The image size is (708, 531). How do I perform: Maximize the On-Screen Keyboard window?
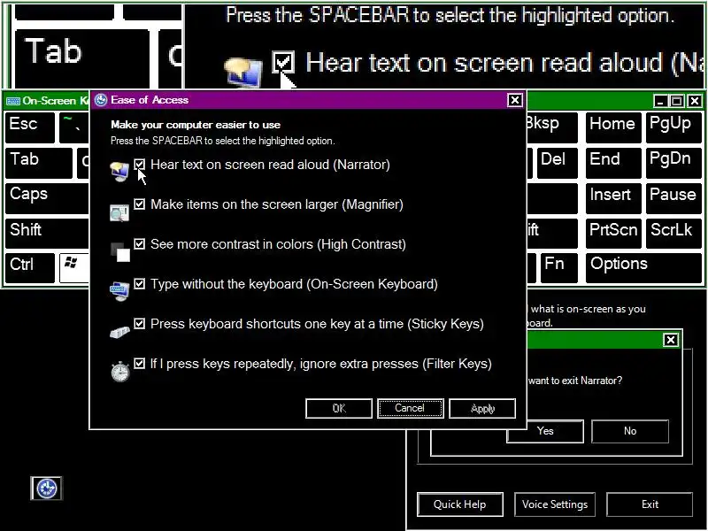tap(676, 101)
